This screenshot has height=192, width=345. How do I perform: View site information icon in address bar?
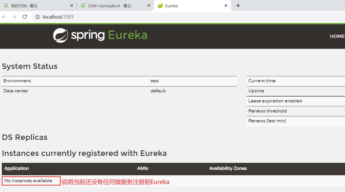(38, 17)
